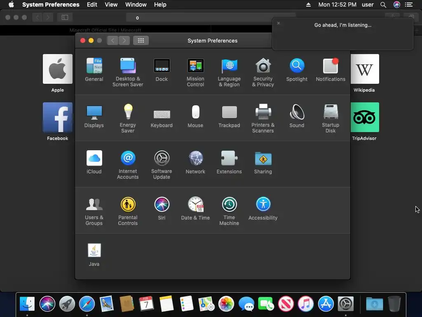This screenshot has width=422, height=317.
Task: Close the Siri listening popup
Action: pos(279,23)
